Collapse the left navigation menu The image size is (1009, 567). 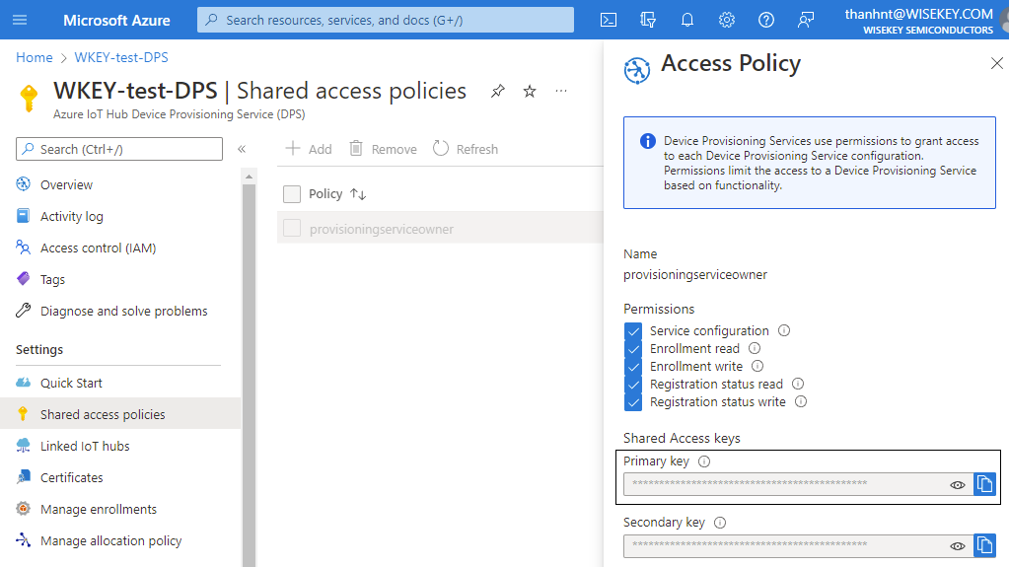[241, 149]
